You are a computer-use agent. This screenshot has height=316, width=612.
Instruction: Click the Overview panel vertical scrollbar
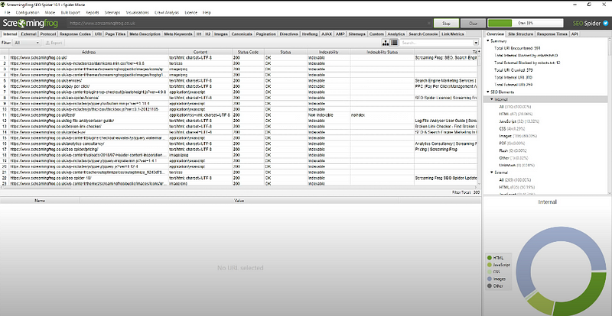[x=609, y=116]
